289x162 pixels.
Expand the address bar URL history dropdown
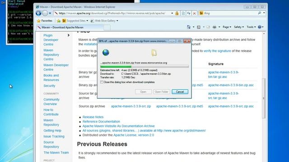pyautogui.click(x=172, y=13)
